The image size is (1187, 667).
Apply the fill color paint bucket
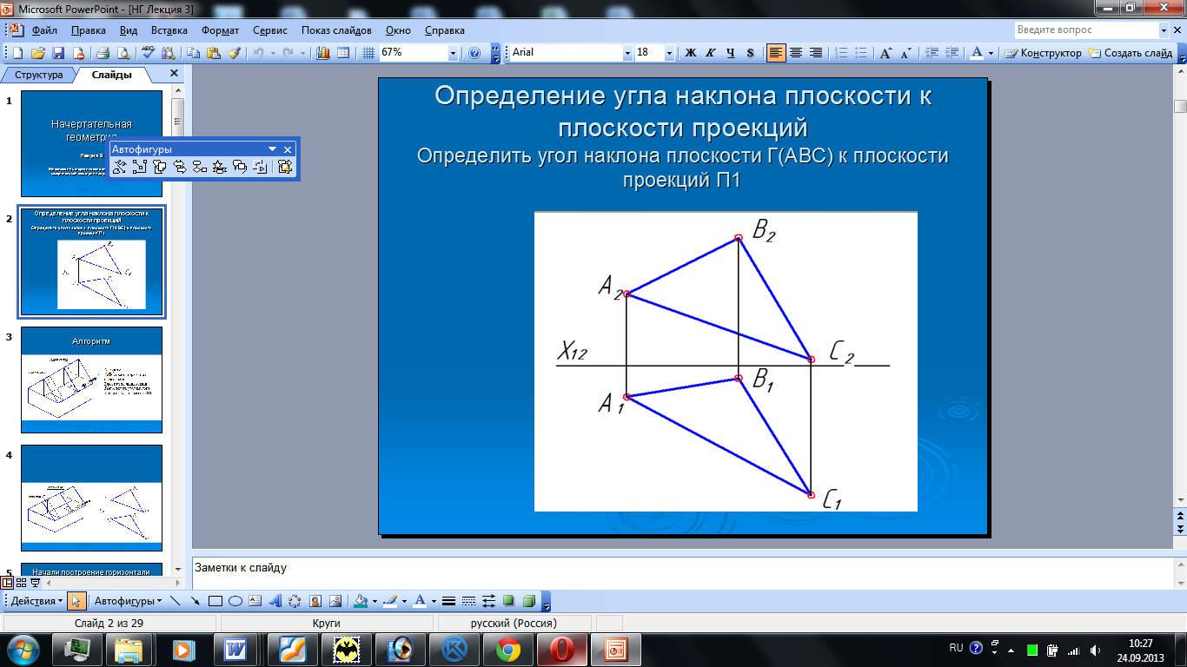coord(361,601)
